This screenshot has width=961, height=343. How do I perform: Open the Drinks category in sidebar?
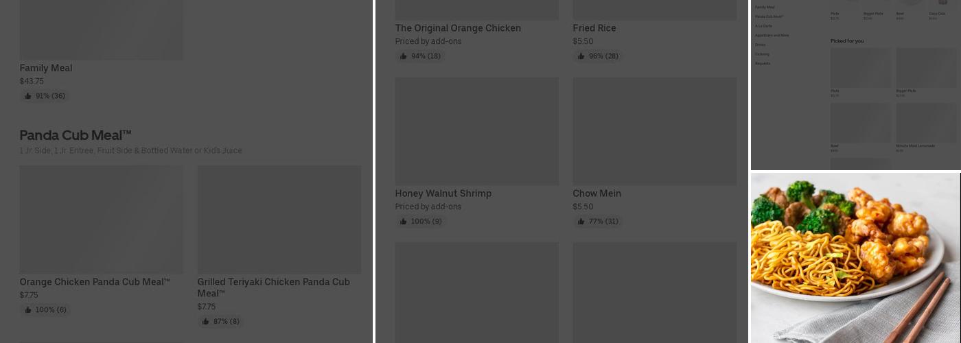(760, 45)
